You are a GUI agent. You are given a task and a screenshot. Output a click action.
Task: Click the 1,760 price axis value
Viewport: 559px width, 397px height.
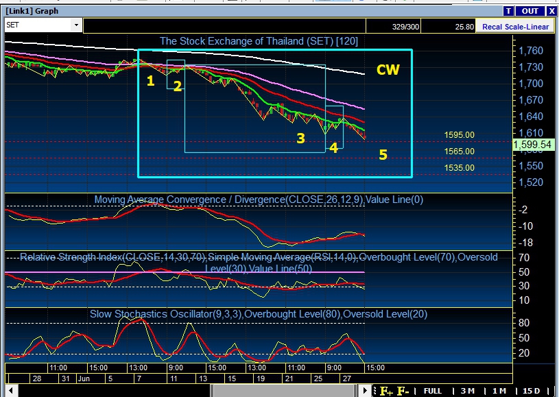(x=531, y=51)
